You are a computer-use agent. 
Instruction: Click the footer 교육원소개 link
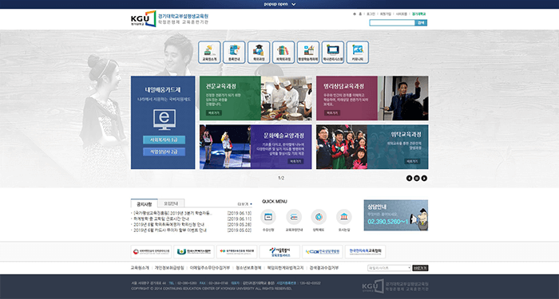click(140, 268)
